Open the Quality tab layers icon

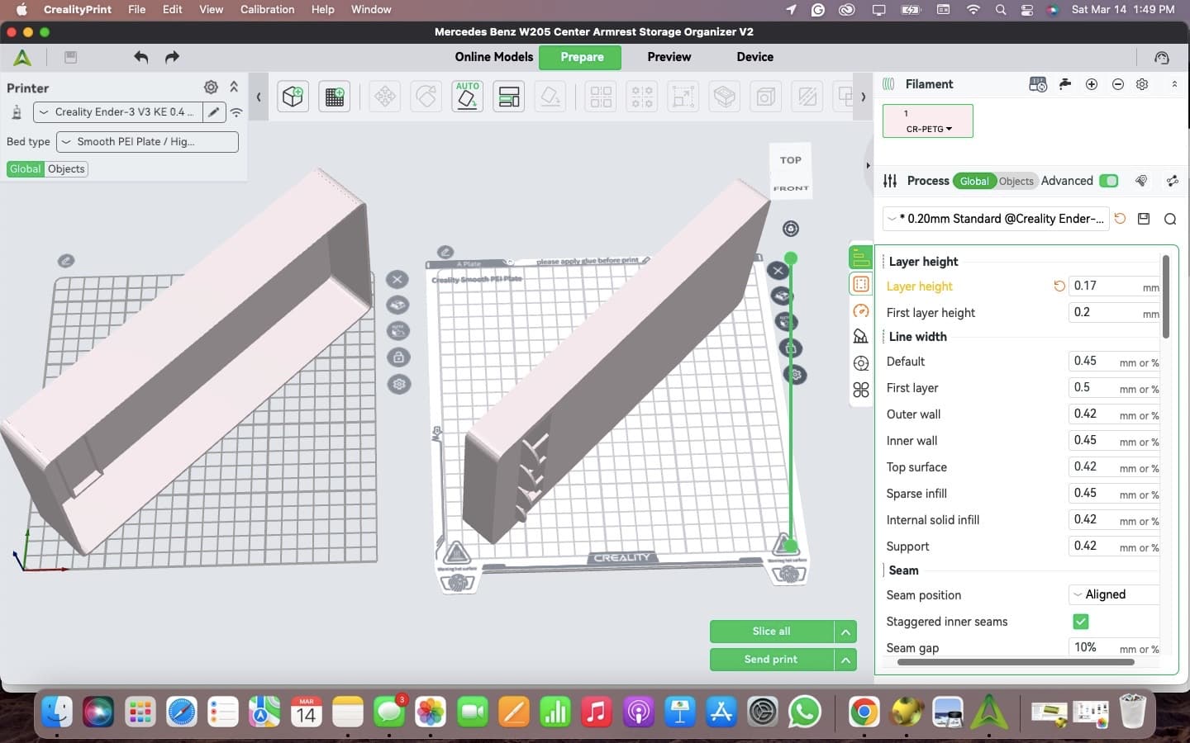click(861, 258)
